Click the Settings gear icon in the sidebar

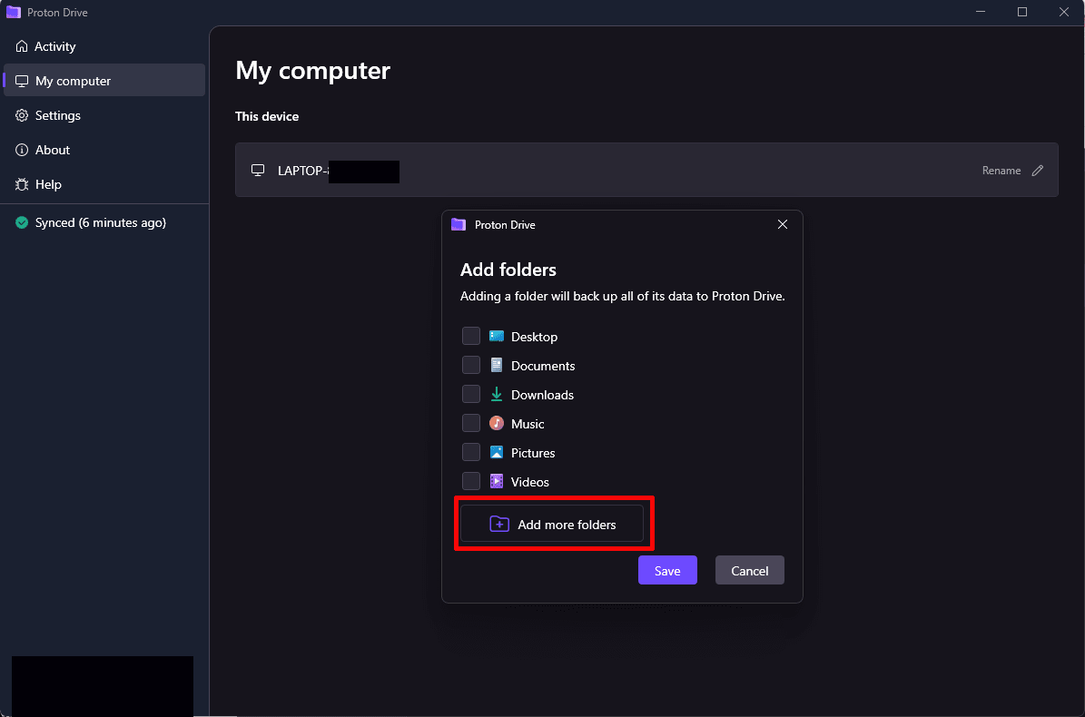tap(20, 114)
